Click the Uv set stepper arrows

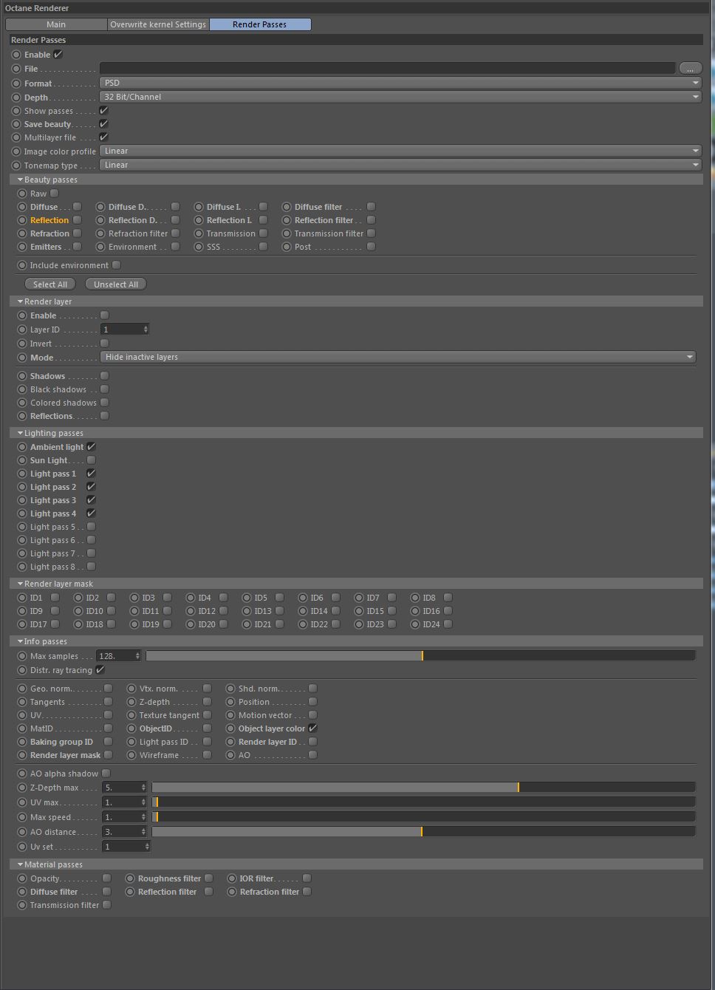coord(147,847)
